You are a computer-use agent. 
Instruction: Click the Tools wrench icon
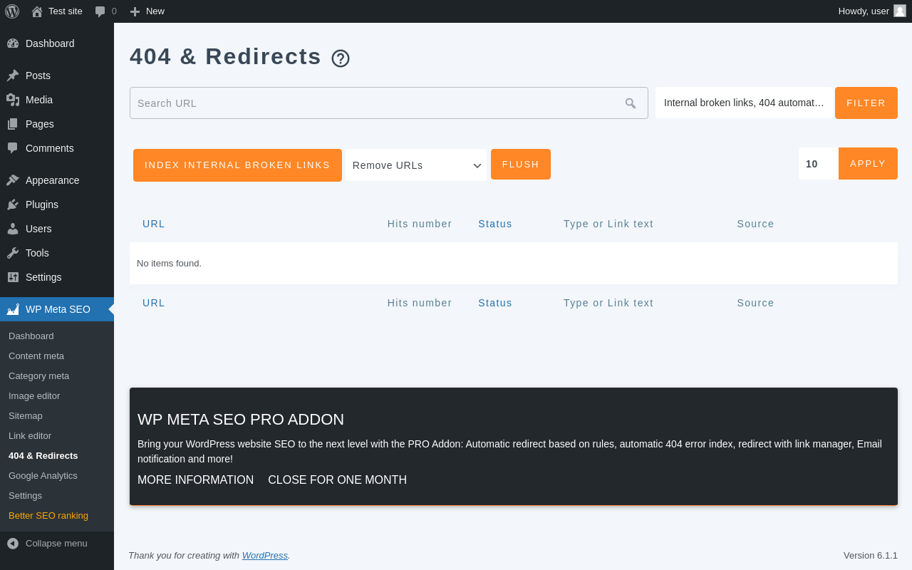pos(13,253)
